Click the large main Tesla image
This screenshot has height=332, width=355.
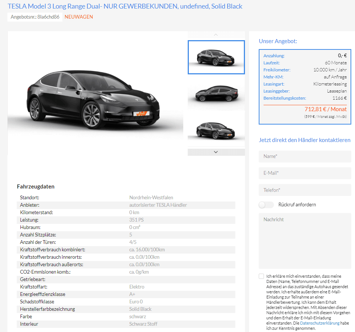(95, 93)
